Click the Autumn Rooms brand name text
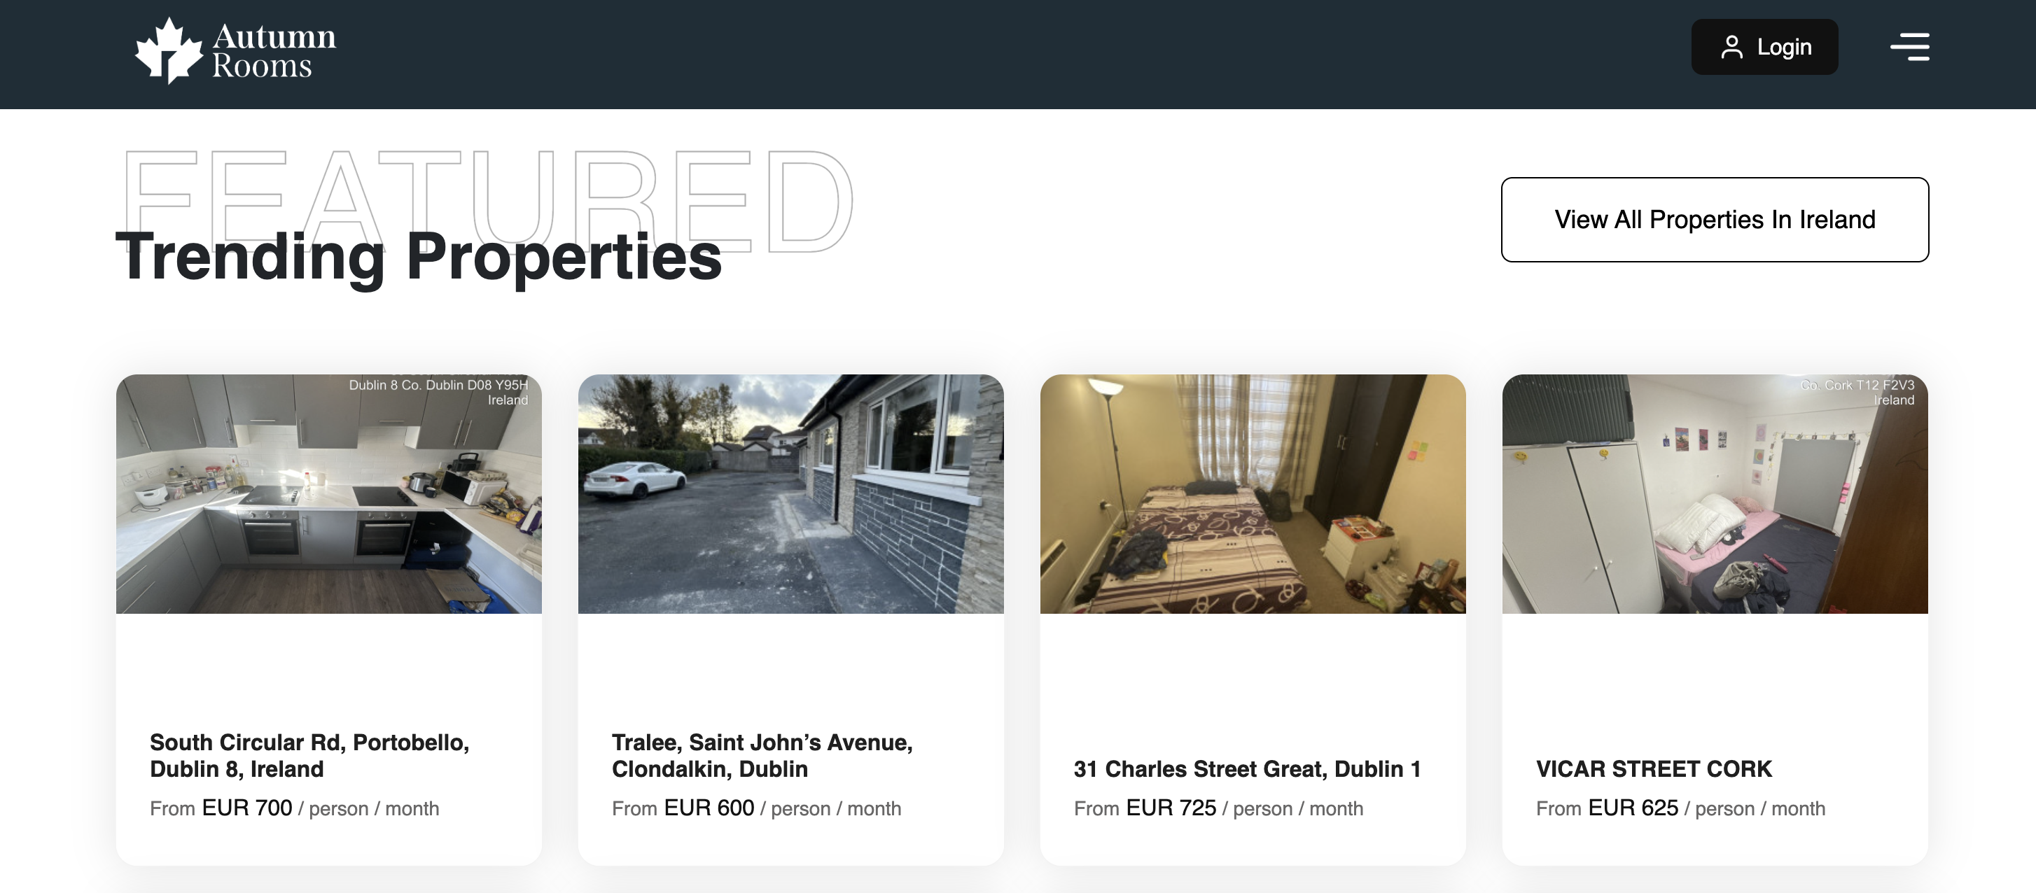 pos(274,50)
